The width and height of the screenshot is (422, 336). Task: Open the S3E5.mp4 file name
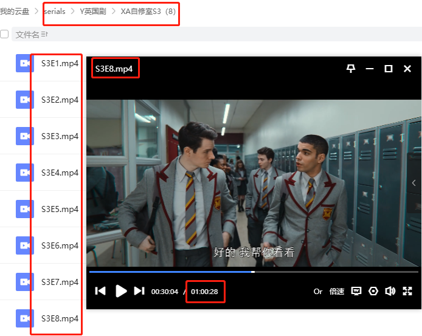pos(60,209)
